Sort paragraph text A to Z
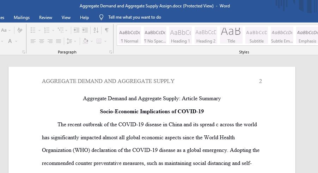 pos(96,30)
